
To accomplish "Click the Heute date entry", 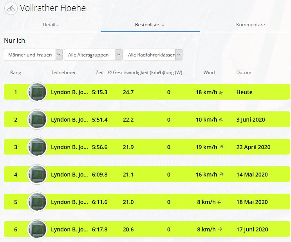I will click(244, 92).
